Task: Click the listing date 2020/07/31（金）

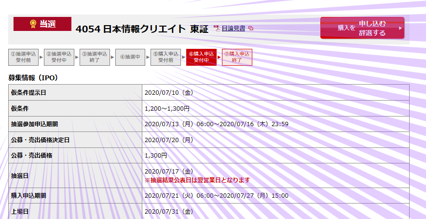Action: [169, 212]
